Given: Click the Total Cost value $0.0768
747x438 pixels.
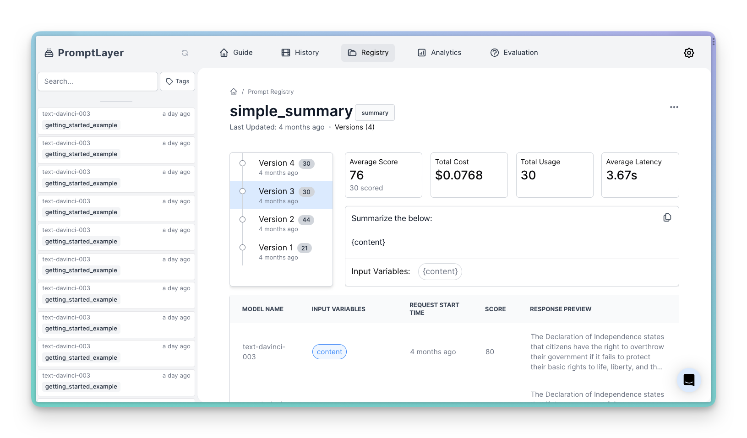Looking at the screenshot, I should (459, 175).
